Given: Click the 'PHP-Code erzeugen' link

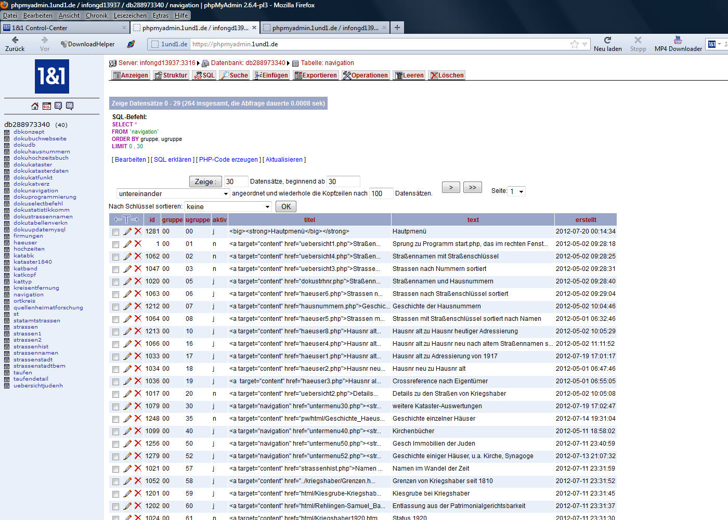Looking at the screenshot, I should tap(228, 160).
